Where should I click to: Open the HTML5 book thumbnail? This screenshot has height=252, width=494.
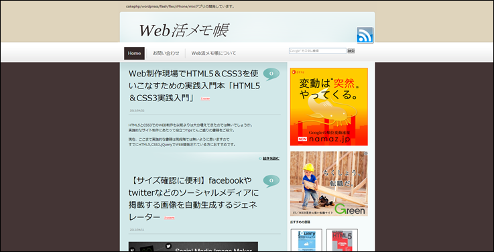[x=342, y=240]
